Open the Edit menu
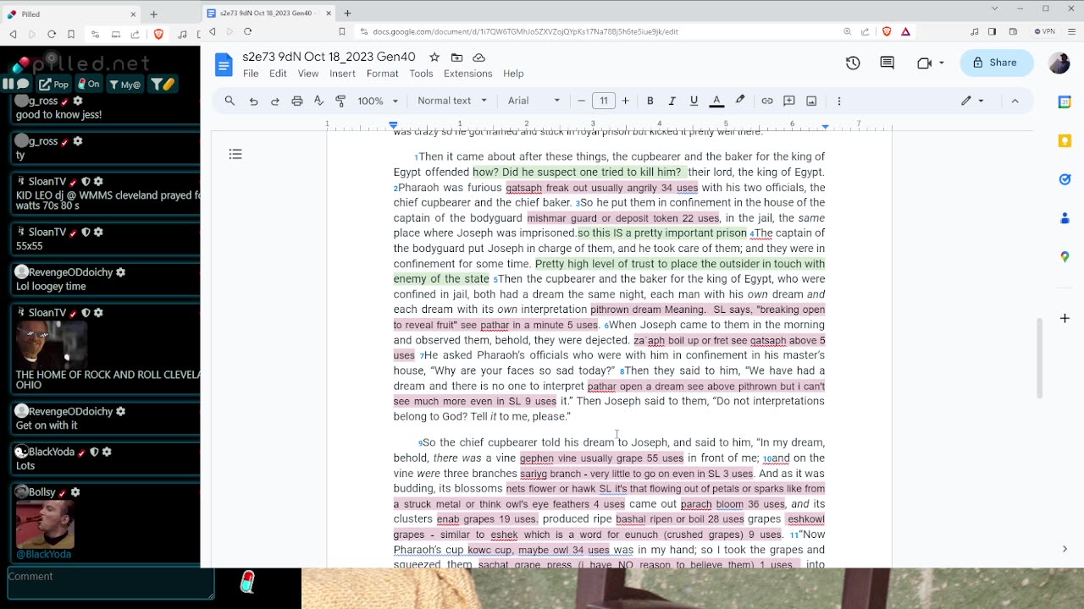The height and width of the screenshot is (609, 1084). click(278, 74)
